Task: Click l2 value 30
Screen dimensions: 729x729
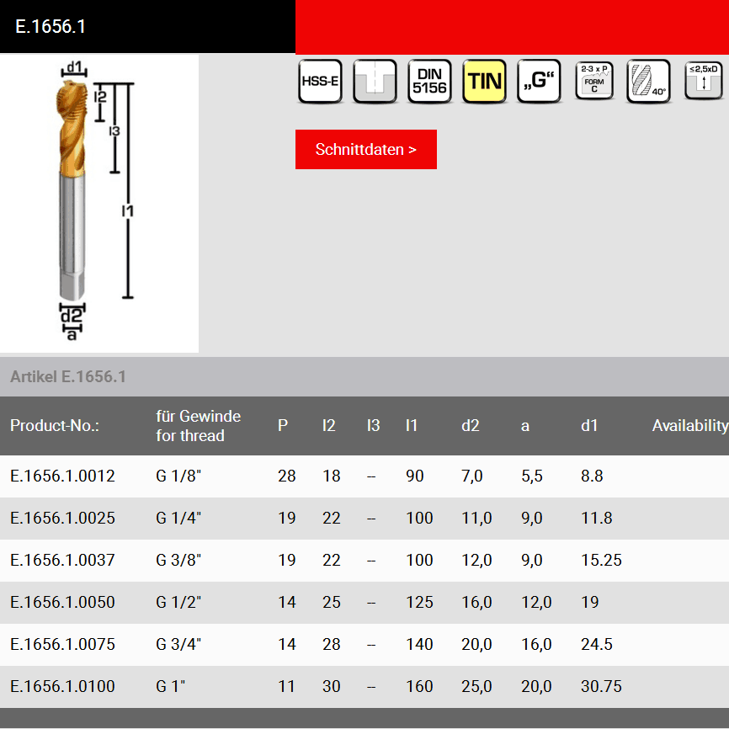Action: pyautogui.click(x=332, y=686)
